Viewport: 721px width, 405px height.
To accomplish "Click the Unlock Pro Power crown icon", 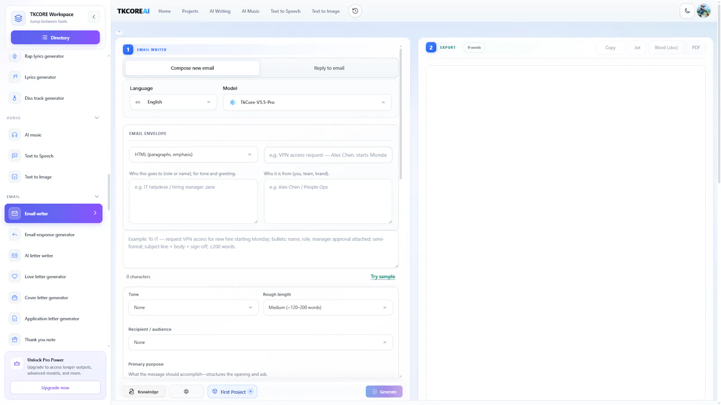I will tap(17, 364).
